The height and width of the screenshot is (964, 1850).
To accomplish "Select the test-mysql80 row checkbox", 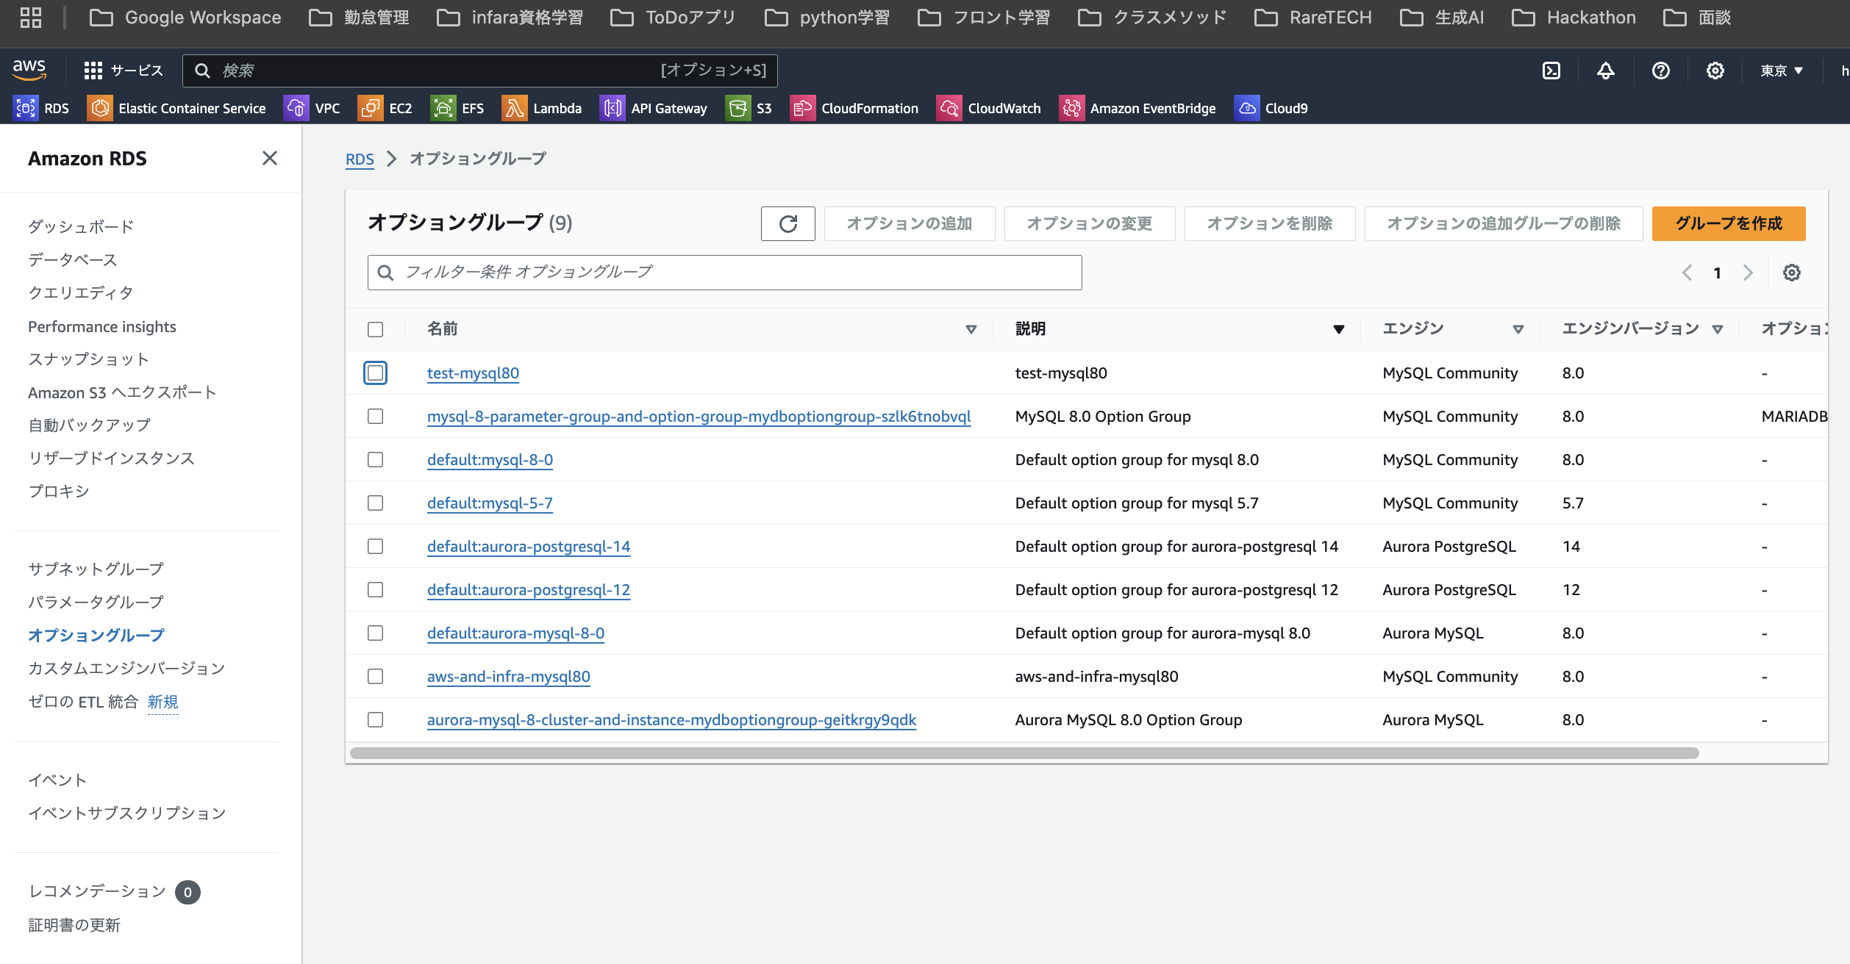I will click(x=375, y=373).
